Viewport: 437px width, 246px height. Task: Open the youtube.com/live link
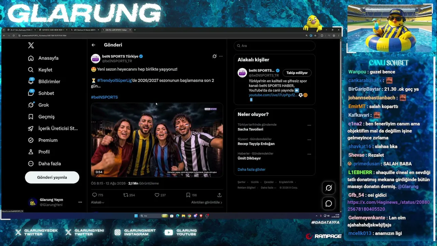tap(273, 95)
